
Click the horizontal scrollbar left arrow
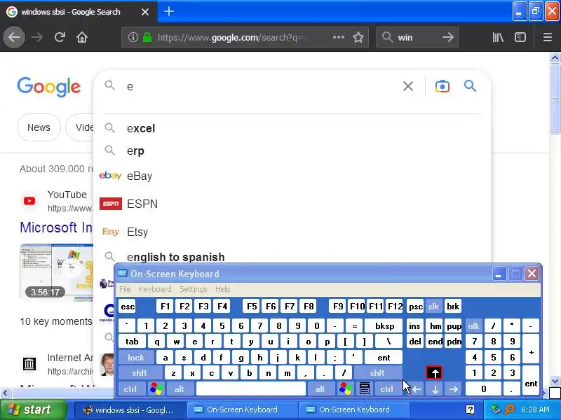tap(5, 393)
